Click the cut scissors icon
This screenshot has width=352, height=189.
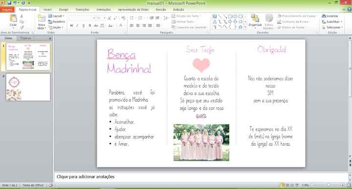[x=22, y=16]
